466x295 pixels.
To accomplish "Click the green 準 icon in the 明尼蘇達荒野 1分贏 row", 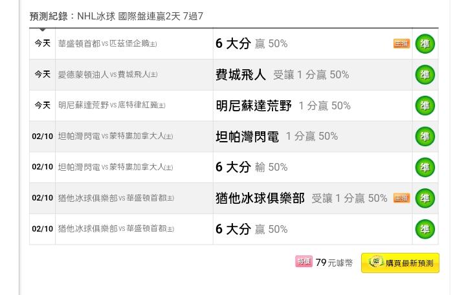I will (x=425, y=105).
